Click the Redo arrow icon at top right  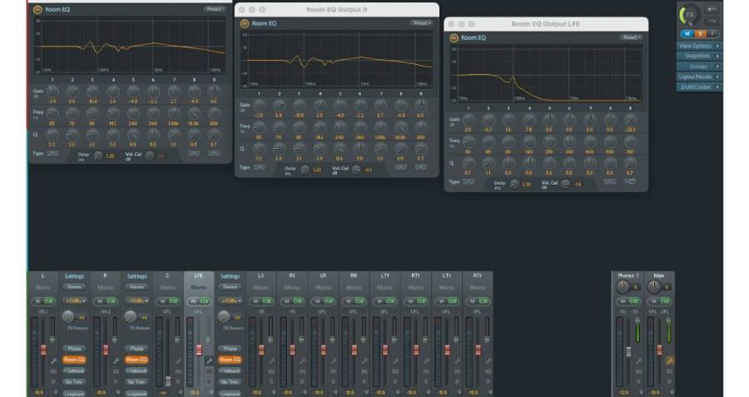click(712, 21)
